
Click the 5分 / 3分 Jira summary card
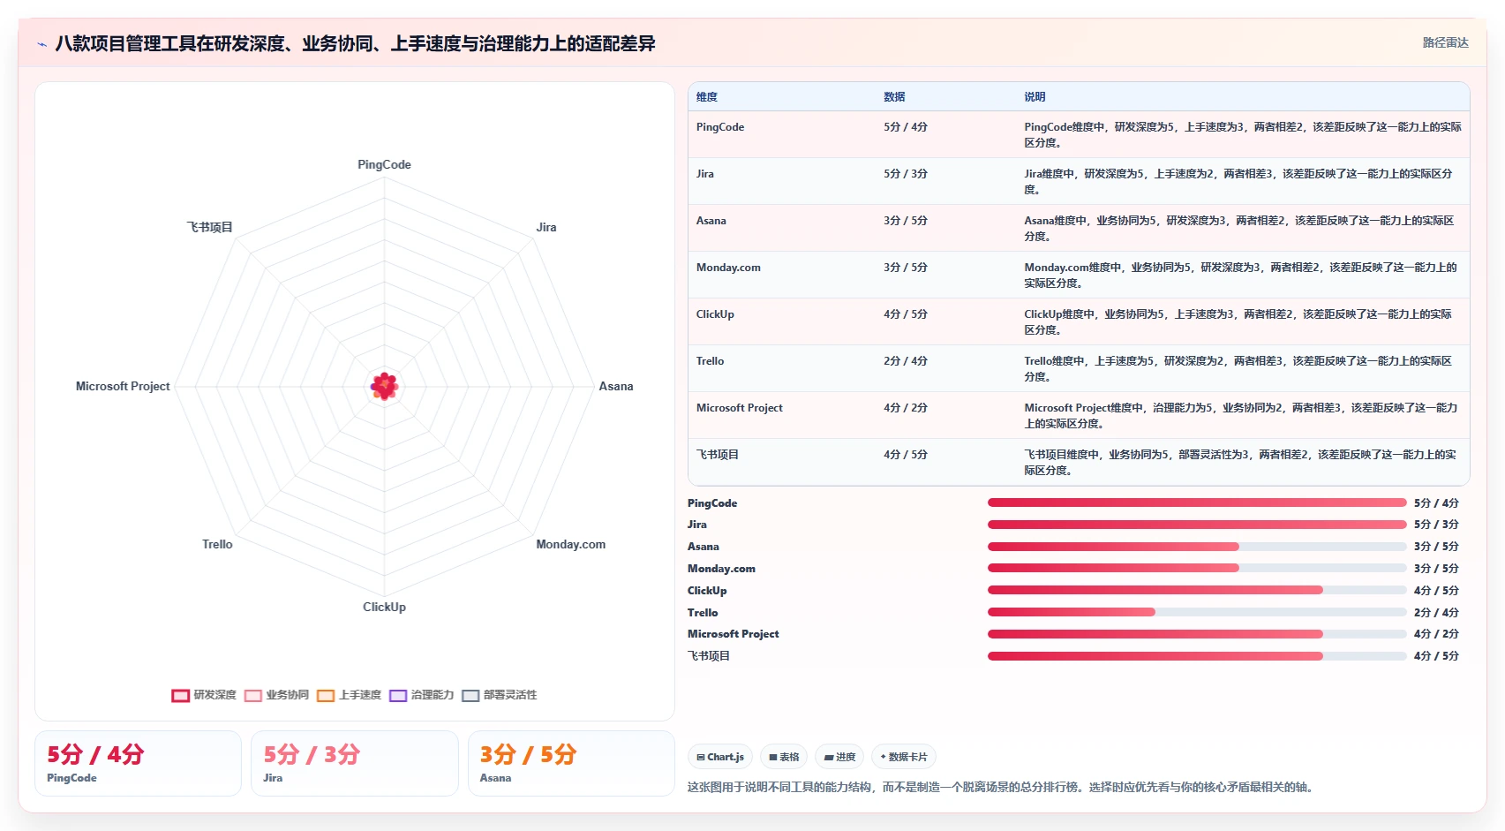(355, 763)
